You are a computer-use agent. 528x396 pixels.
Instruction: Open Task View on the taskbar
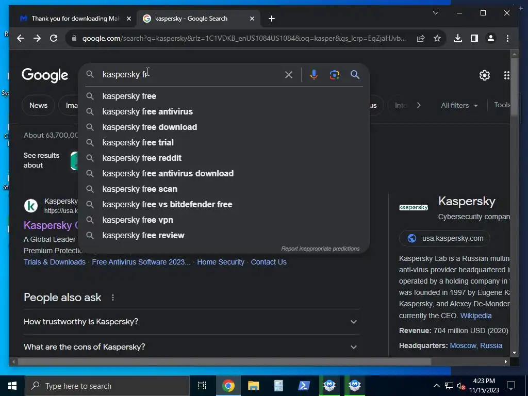pos(202,386)
